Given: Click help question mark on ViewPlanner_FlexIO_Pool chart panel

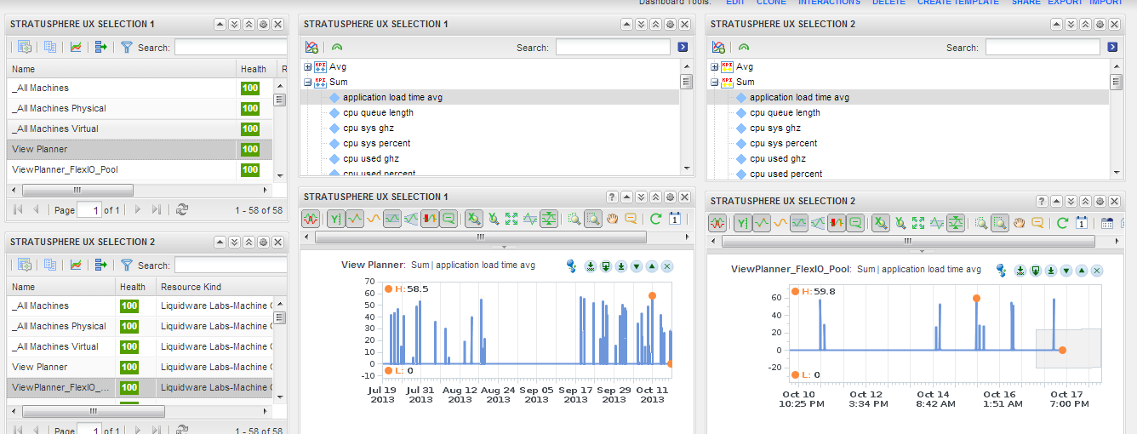Looking at the screenshot, I should 1042,201.
